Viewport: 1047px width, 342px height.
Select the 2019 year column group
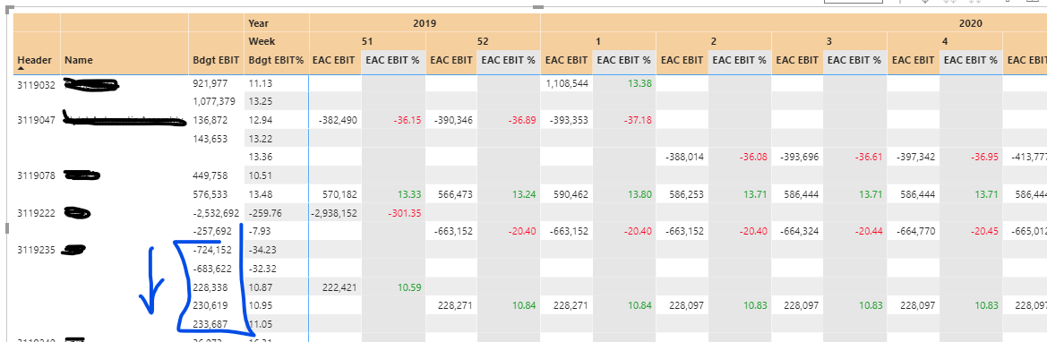424,23
